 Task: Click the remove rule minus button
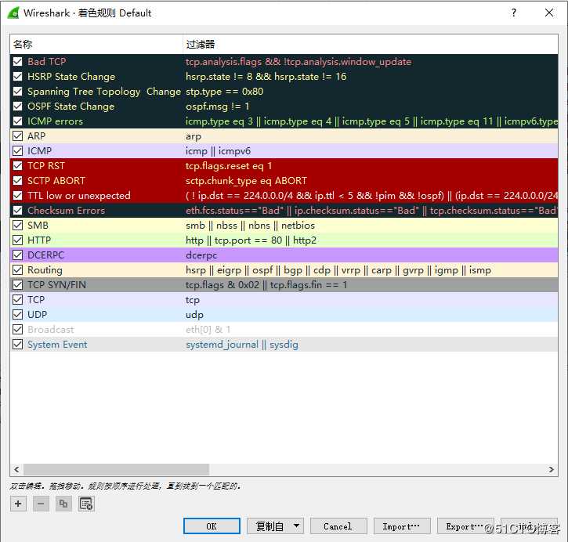click(41, 504)
